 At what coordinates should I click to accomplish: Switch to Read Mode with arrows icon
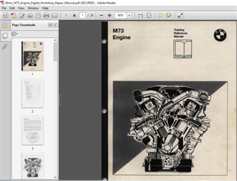tap(180, 15)
